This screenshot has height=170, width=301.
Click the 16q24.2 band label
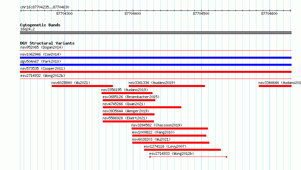(x=27, y=29)
